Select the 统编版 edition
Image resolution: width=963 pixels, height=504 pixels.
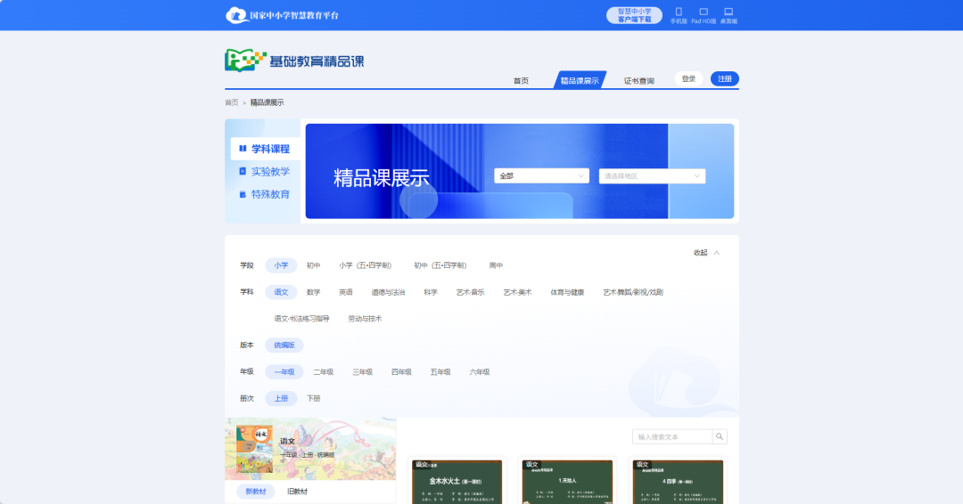click(284, 345)
